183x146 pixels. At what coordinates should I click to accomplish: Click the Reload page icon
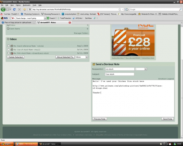click(14, 9)
